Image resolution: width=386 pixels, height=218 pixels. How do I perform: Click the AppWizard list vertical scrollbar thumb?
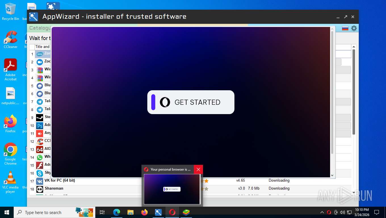pos(354,92)
